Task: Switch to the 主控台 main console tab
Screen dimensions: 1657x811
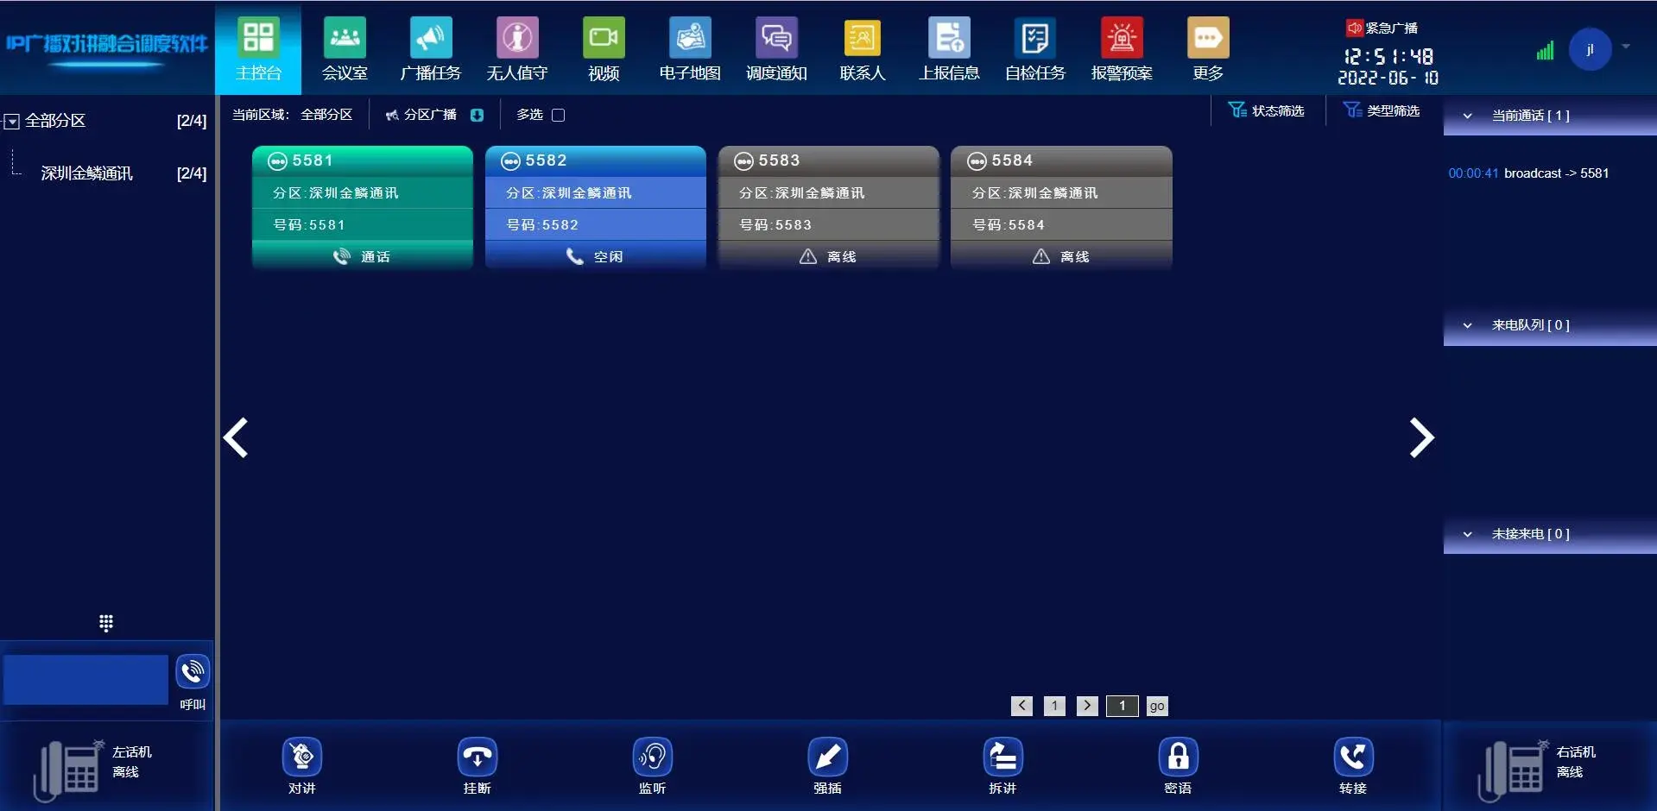Action: click(x=258, y=49)
